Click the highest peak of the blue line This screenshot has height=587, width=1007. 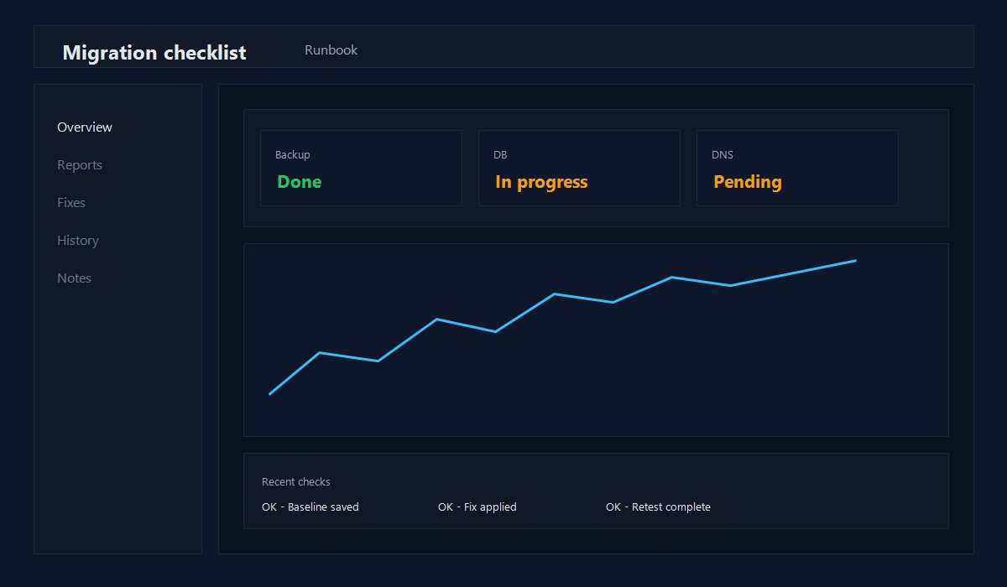(855, 261)
